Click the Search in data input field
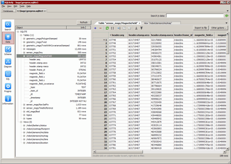231x164 pixels. tap(195, 16)
